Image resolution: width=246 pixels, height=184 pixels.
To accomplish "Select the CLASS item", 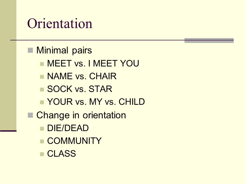I will pos(61,154).
